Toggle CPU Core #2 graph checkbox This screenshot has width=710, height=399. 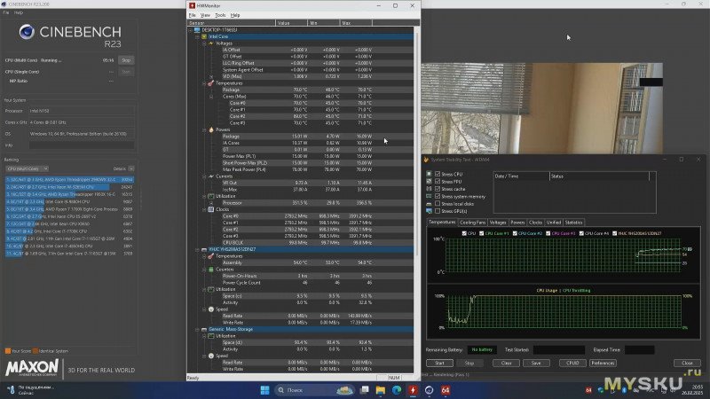(515, 233)
